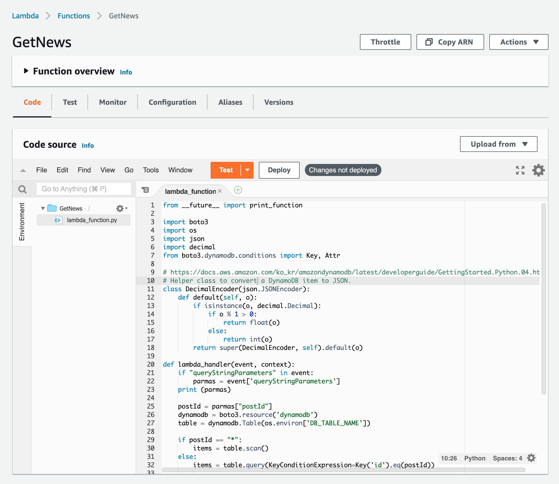Viewport: 559px width, 484px height.
Task: Open the Actions dropdown
Action: [x=519, y=42]
